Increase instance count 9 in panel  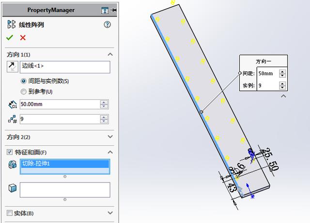click(104, 117)
